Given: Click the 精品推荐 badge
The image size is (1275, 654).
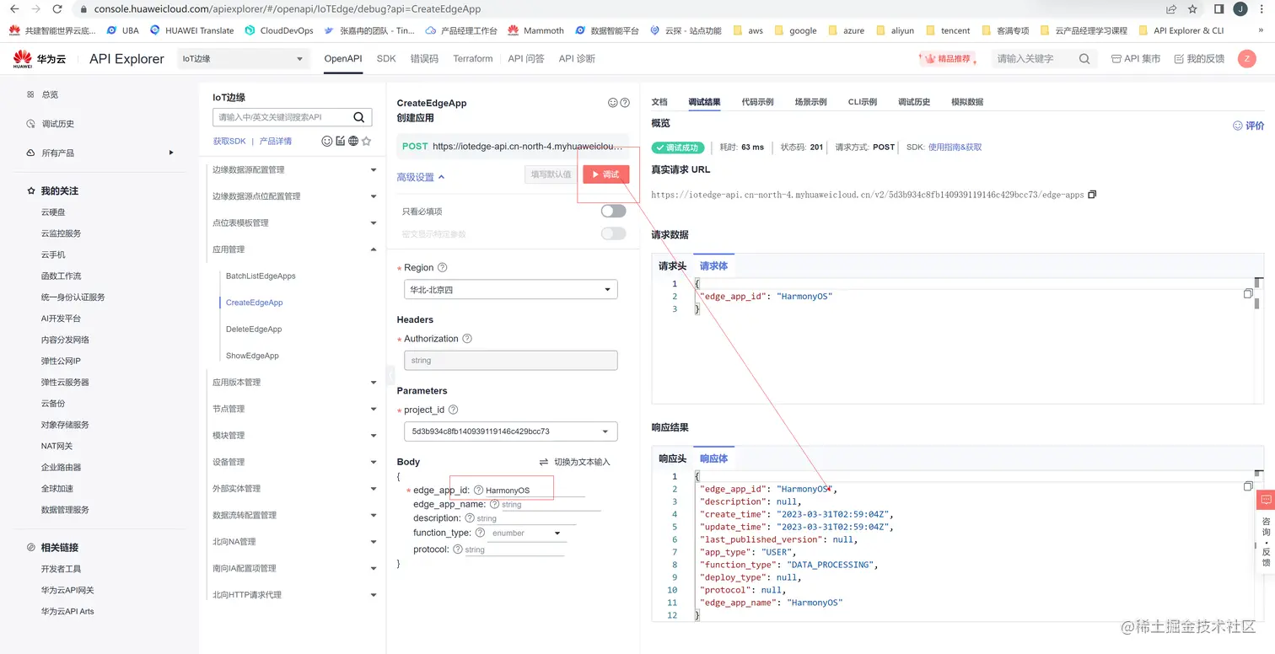Looking at the screenshot, I should point(949,59).
